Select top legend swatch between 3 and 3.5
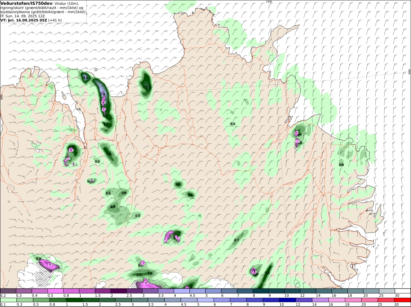The image size is (411, 307). tap(150, 291)
